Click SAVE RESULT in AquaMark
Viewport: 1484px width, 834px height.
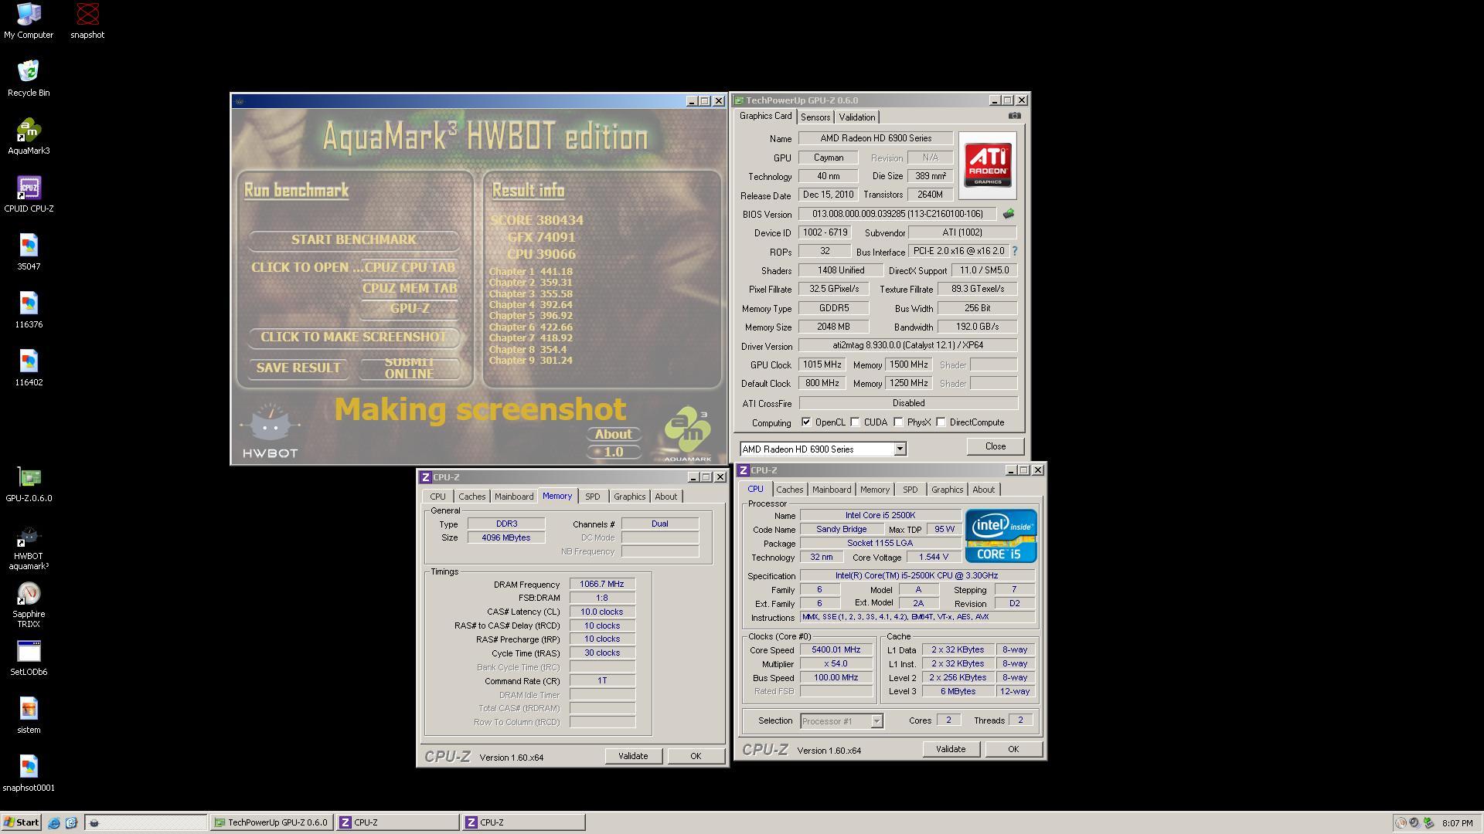pos(298,368)
